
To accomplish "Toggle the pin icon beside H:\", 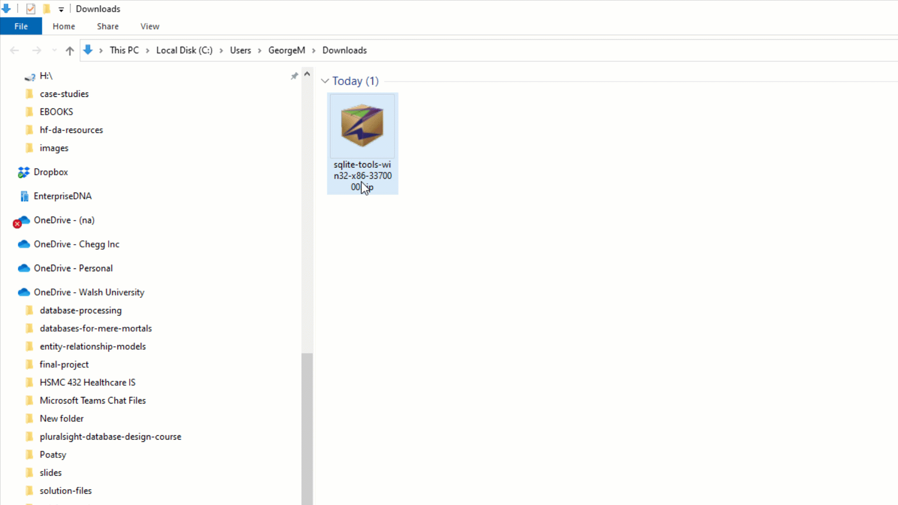I will (x=294, y=76).
